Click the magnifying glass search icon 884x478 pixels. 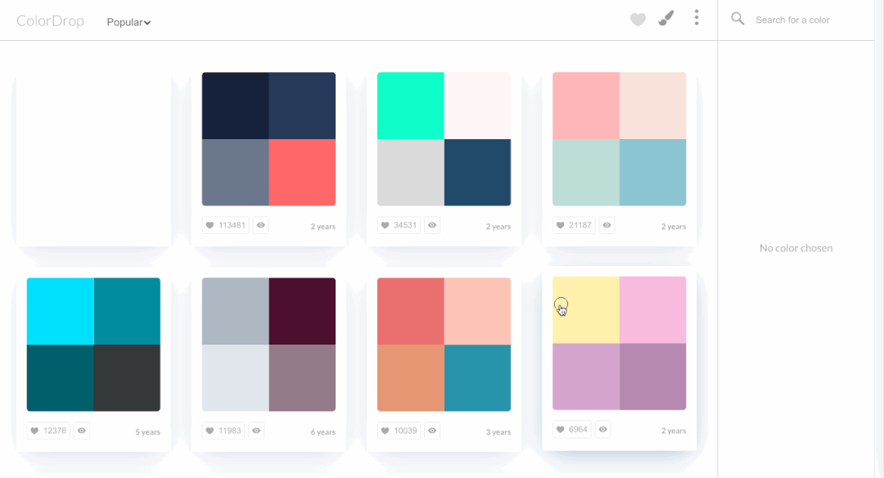737,19
